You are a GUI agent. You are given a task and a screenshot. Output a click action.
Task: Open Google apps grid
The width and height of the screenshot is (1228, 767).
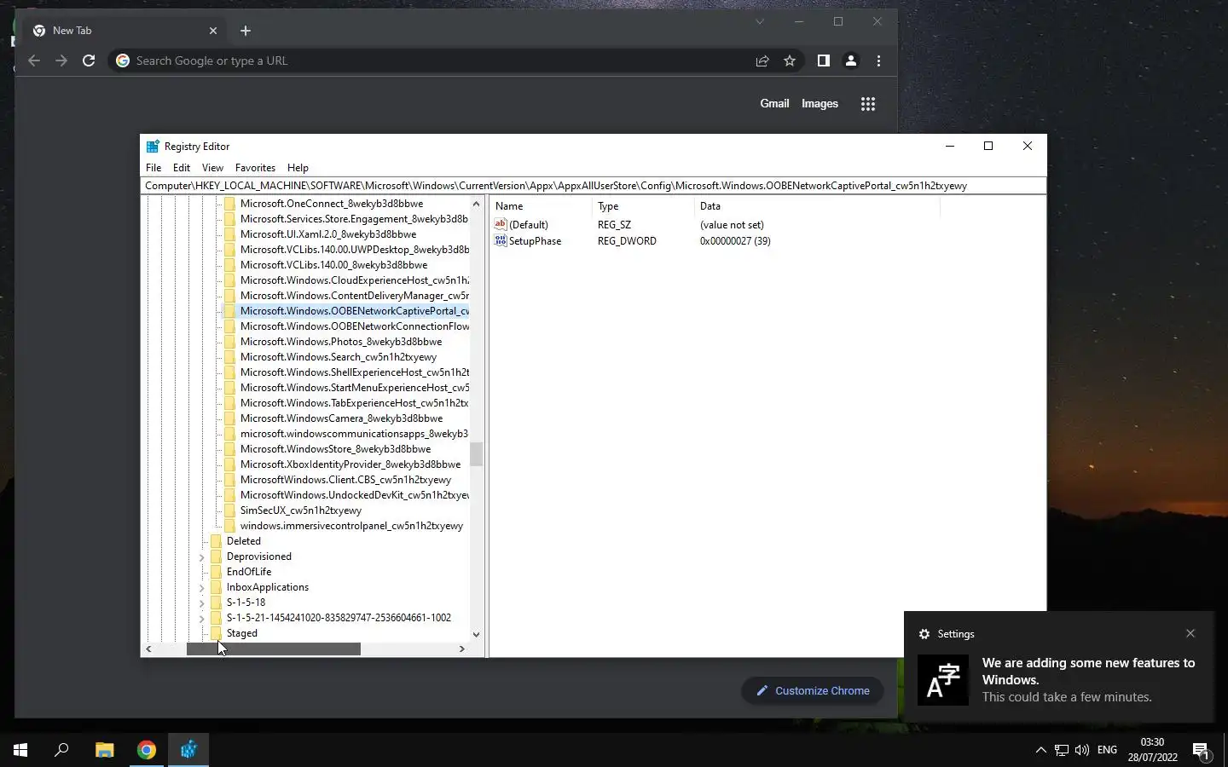(868, 104)
